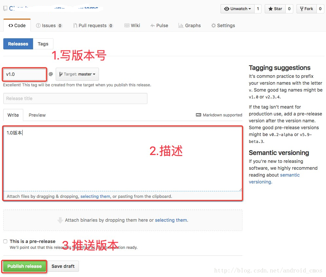Click the fork count 0
The image size is (326, 277).
tap(320, 9)
